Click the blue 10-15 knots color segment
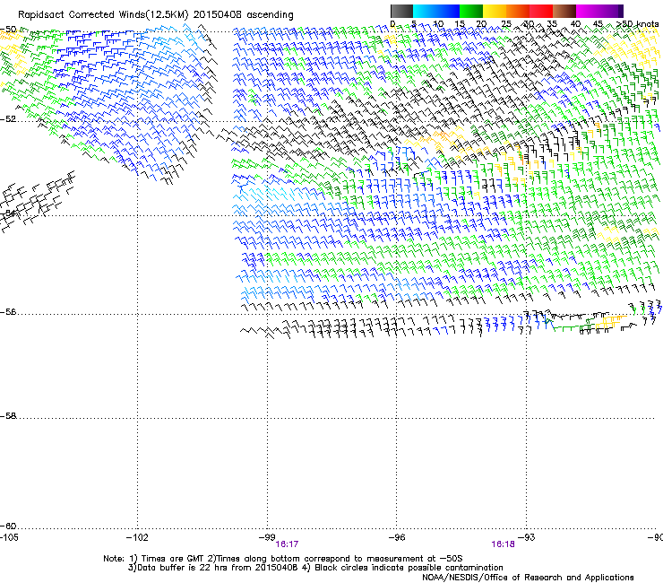Viewport: 663px width, 583px height. (448, 11)
